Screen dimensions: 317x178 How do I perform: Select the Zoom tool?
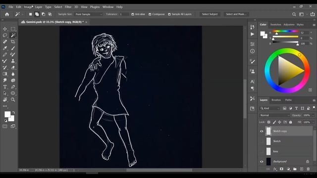click(x=13, y=100)
